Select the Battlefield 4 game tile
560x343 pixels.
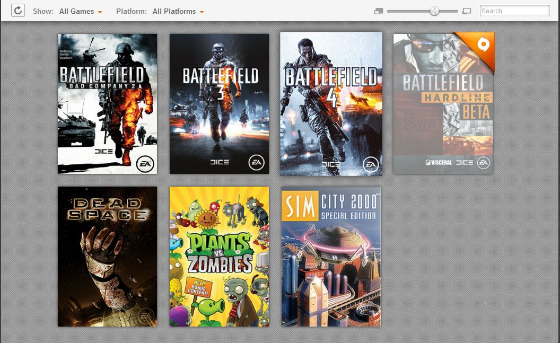[x=331, y=104]
